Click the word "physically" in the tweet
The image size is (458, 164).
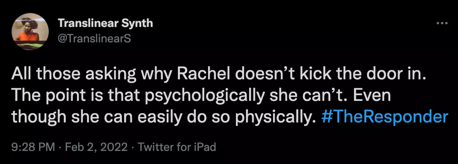click(x=277, y=117)
